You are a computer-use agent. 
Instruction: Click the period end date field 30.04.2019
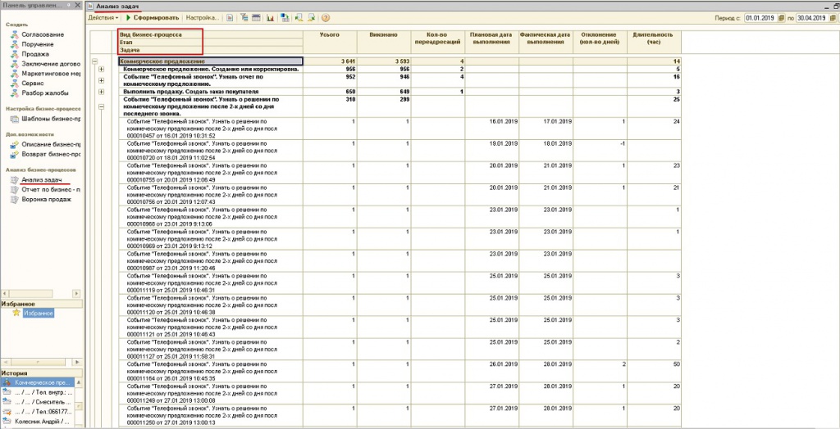coord(811,18)
